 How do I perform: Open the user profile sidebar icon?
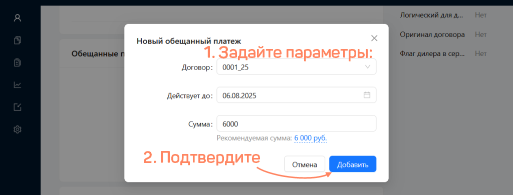coord(18,18)
